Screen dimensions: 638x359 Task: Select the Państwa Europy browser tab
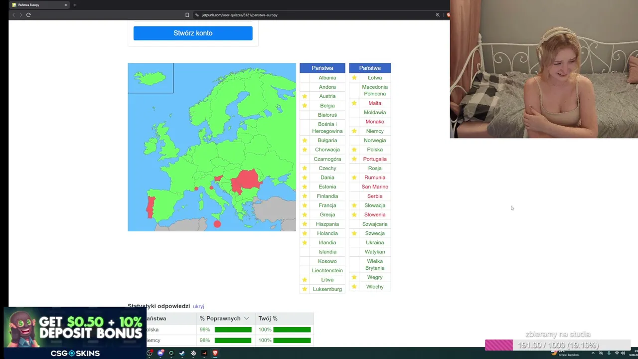coord(39,5)
